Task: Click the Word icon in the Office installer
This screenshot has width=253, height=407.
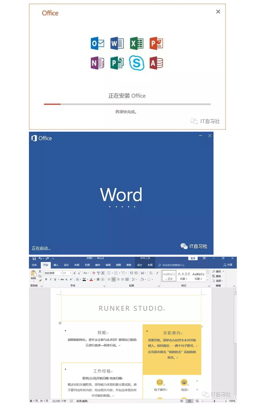Action: coord(117,43)
